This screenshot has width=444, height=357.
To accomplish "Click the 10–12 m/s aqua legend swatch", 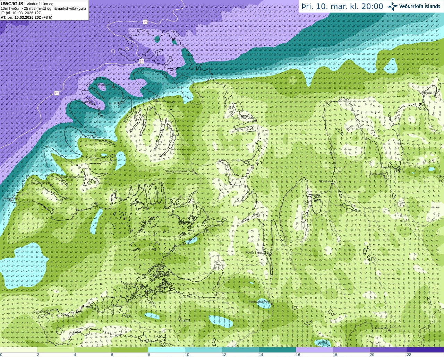I will click(x=203, y=350).
